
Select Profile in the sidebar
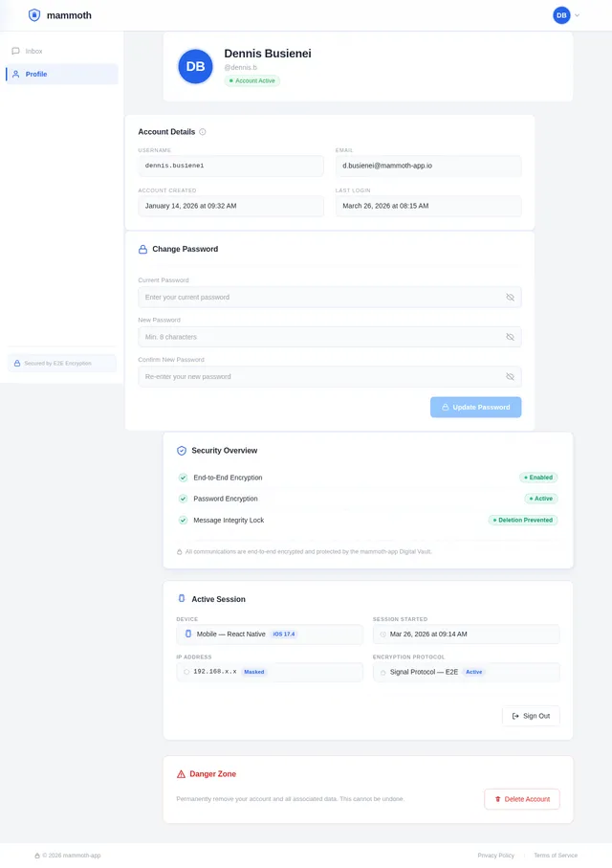pyautogui.click(x=36, y=74)
